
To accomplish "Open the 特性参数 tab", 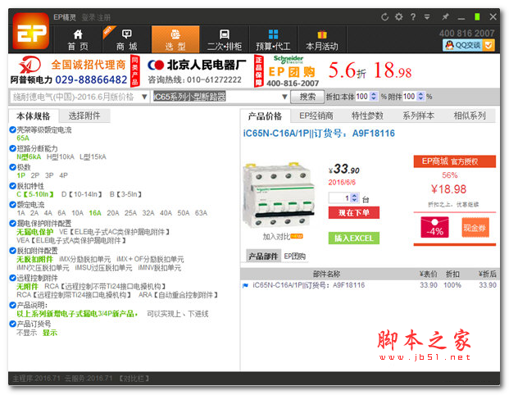I will click(367, 116).
